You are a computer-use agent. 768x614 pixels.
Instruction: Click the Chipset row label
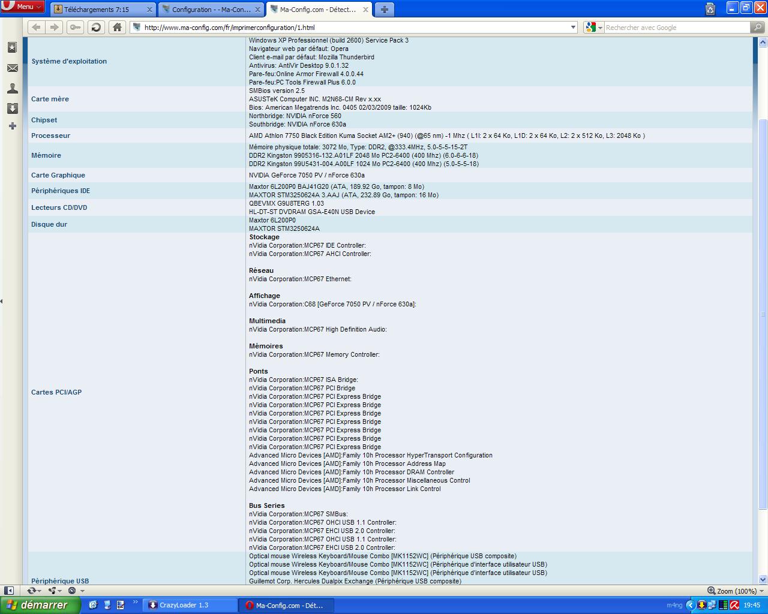44,120
